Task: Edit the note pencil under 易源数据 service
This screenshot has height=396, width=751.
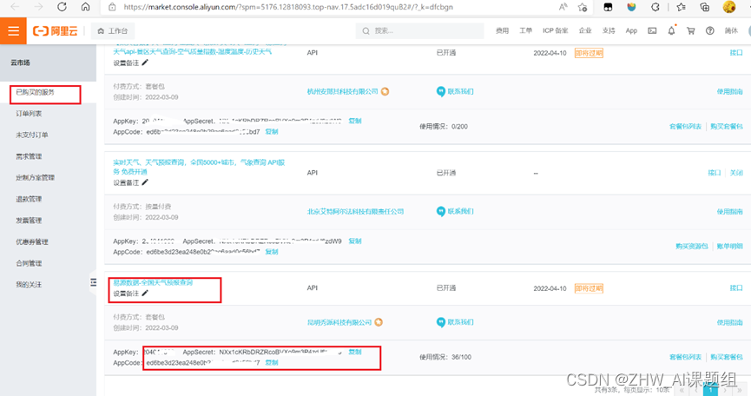Action: [145, 293]
